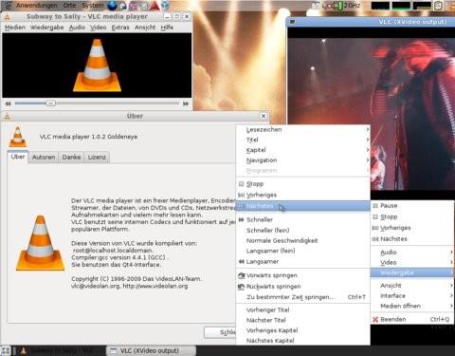
Task: Click the Schließen button in the Über dialog
Action: (220, 332)
